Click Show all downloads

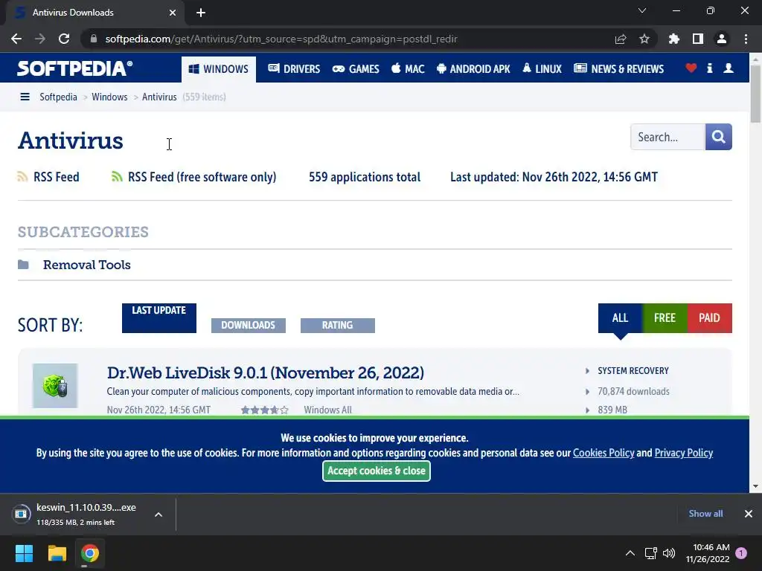click(x=705, y=514)
